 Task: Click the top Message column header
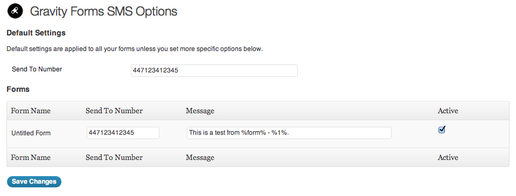point(200,111)
